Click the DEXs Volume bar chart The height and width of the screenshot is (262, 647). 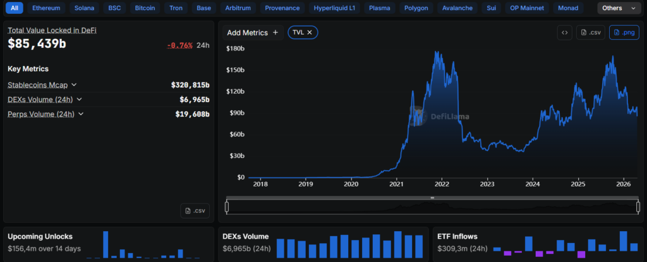(x=349, y=244)
